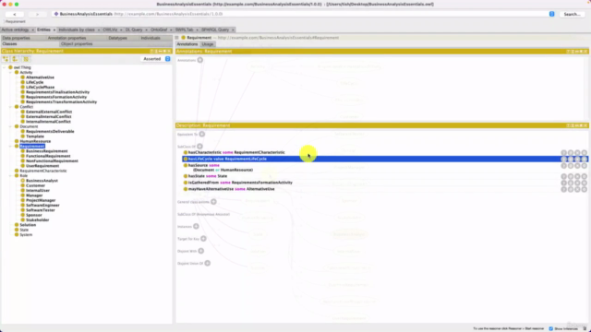Image resolution: width=591 pixels, height=332 pixels.
Task: Add a SubClass Of expression
Action: coord(199,146)
